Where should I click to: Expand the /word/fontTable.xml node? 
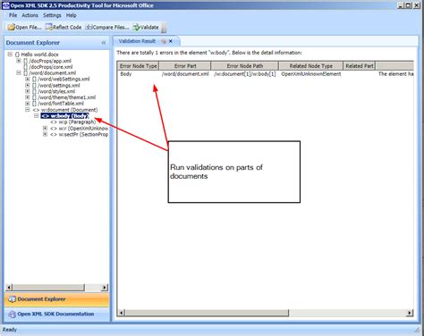27,104
